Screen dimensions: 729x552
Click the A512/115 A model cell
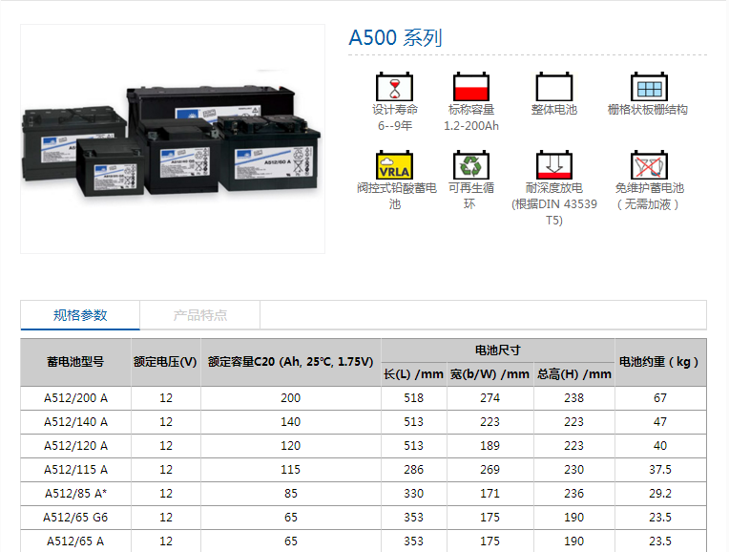75,469
